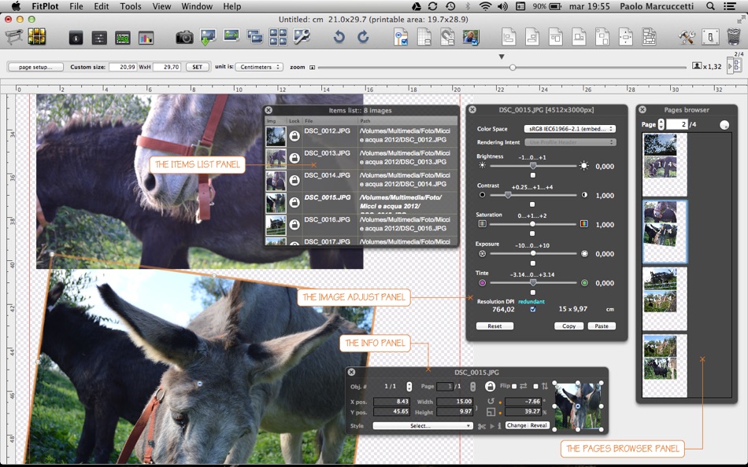748x467 pixels.
Task: Click the rotate clockwise arrow icon
Action: pos(363,37)
